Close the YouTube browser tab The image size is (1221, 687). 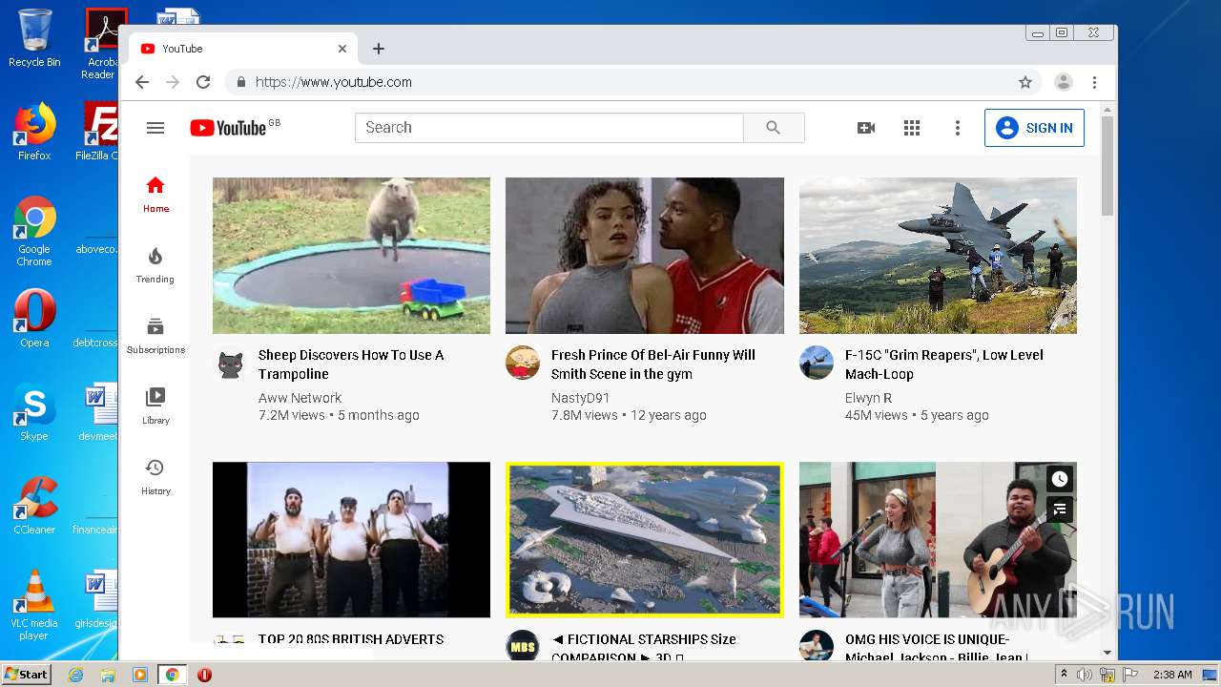pos(342,49)
